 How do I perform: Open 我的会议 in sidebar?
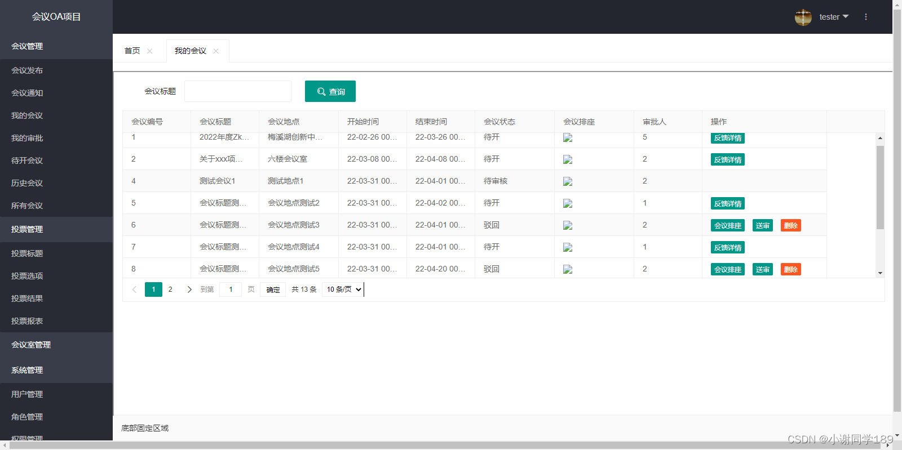pos(56,115)
